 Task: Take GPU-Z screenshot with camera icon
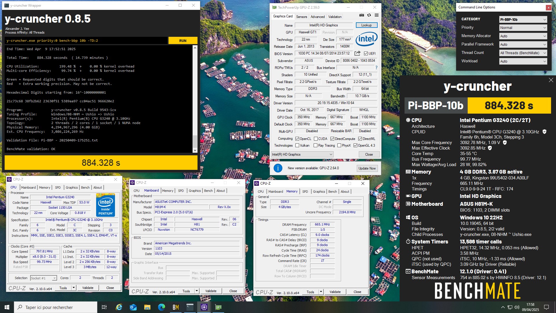[361, 15]
